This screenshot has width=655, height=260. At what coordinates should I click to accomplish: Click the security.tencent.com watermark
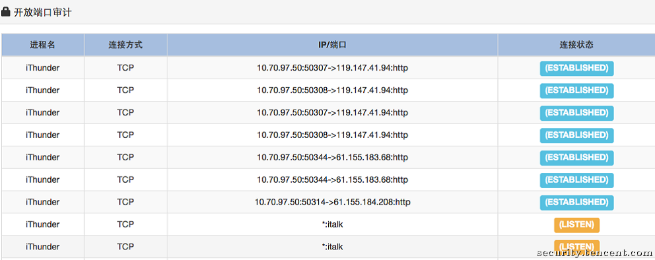click(x=594, y=253)
